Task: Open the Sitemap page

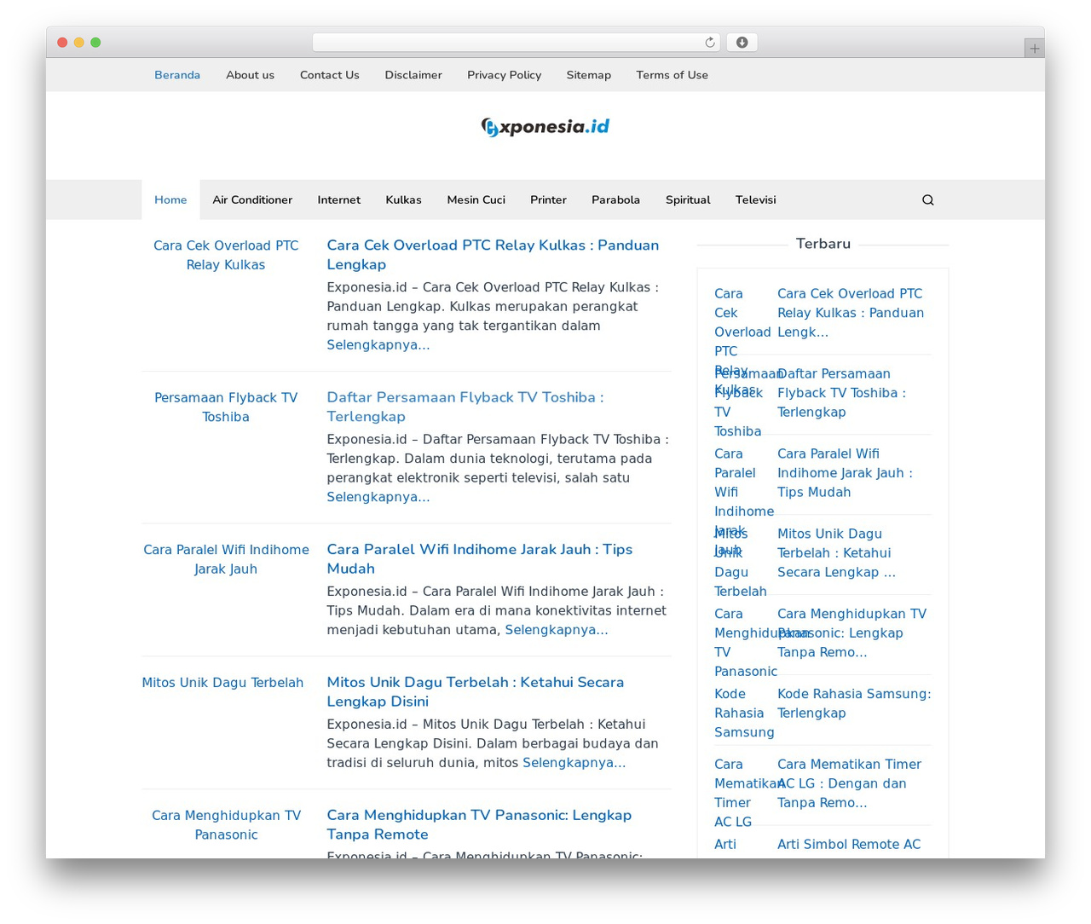Action: click(x=588, y=75)
